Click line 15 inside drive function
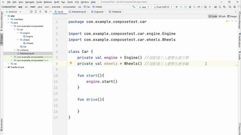The image size is (241, 135). (x=152, y=106)
